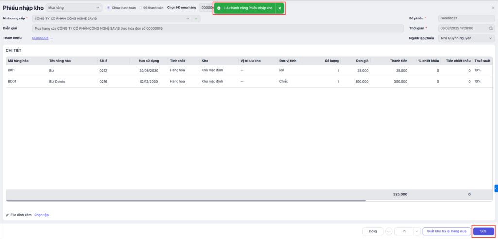Open reference link 00000005
This screenshot has width=498, height=239.
point(40,38)
